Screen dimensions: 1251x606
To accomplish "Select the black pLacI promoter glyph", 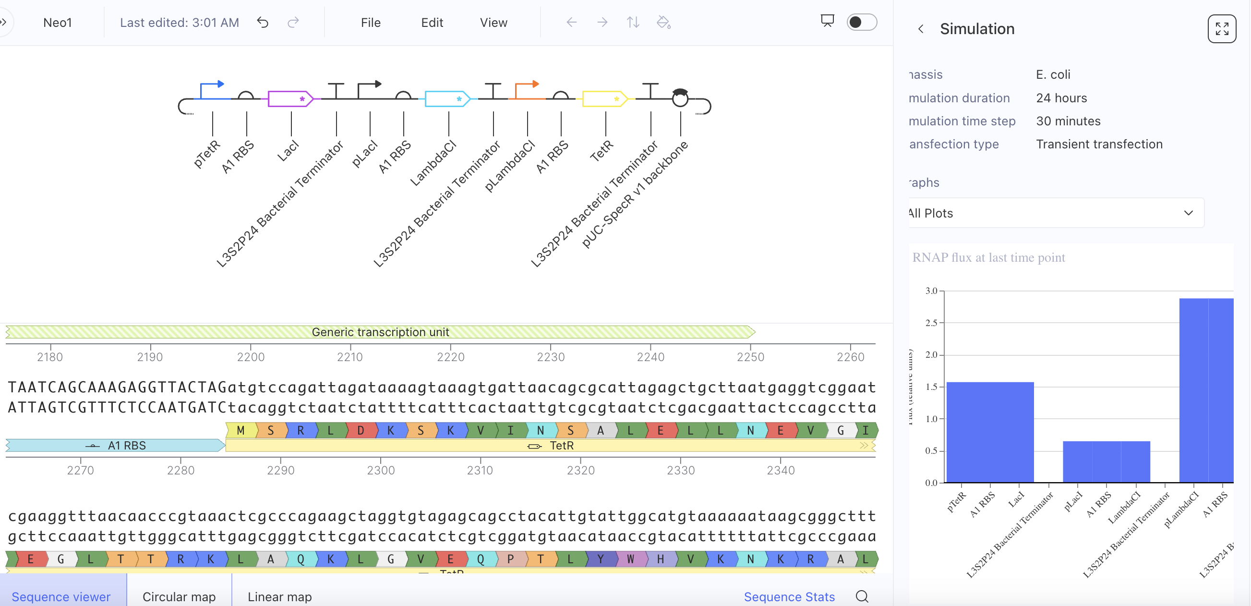I will point(369,90).
